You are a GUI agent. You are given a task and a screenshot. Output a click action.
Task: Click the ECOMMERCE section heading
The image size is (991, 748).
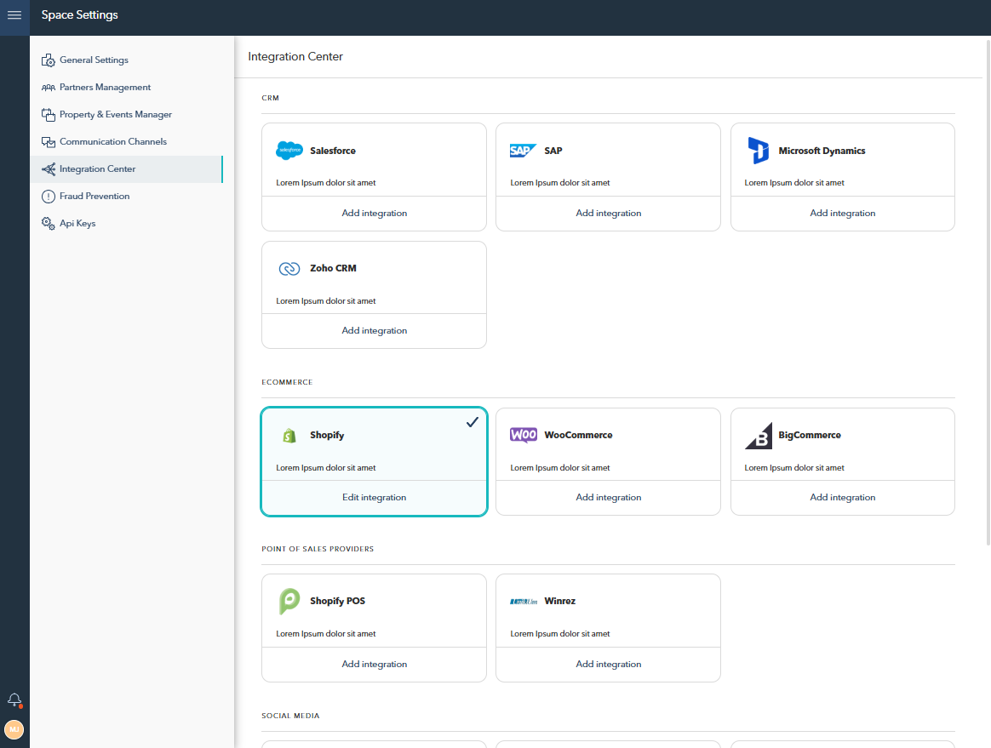click(287, 382)
